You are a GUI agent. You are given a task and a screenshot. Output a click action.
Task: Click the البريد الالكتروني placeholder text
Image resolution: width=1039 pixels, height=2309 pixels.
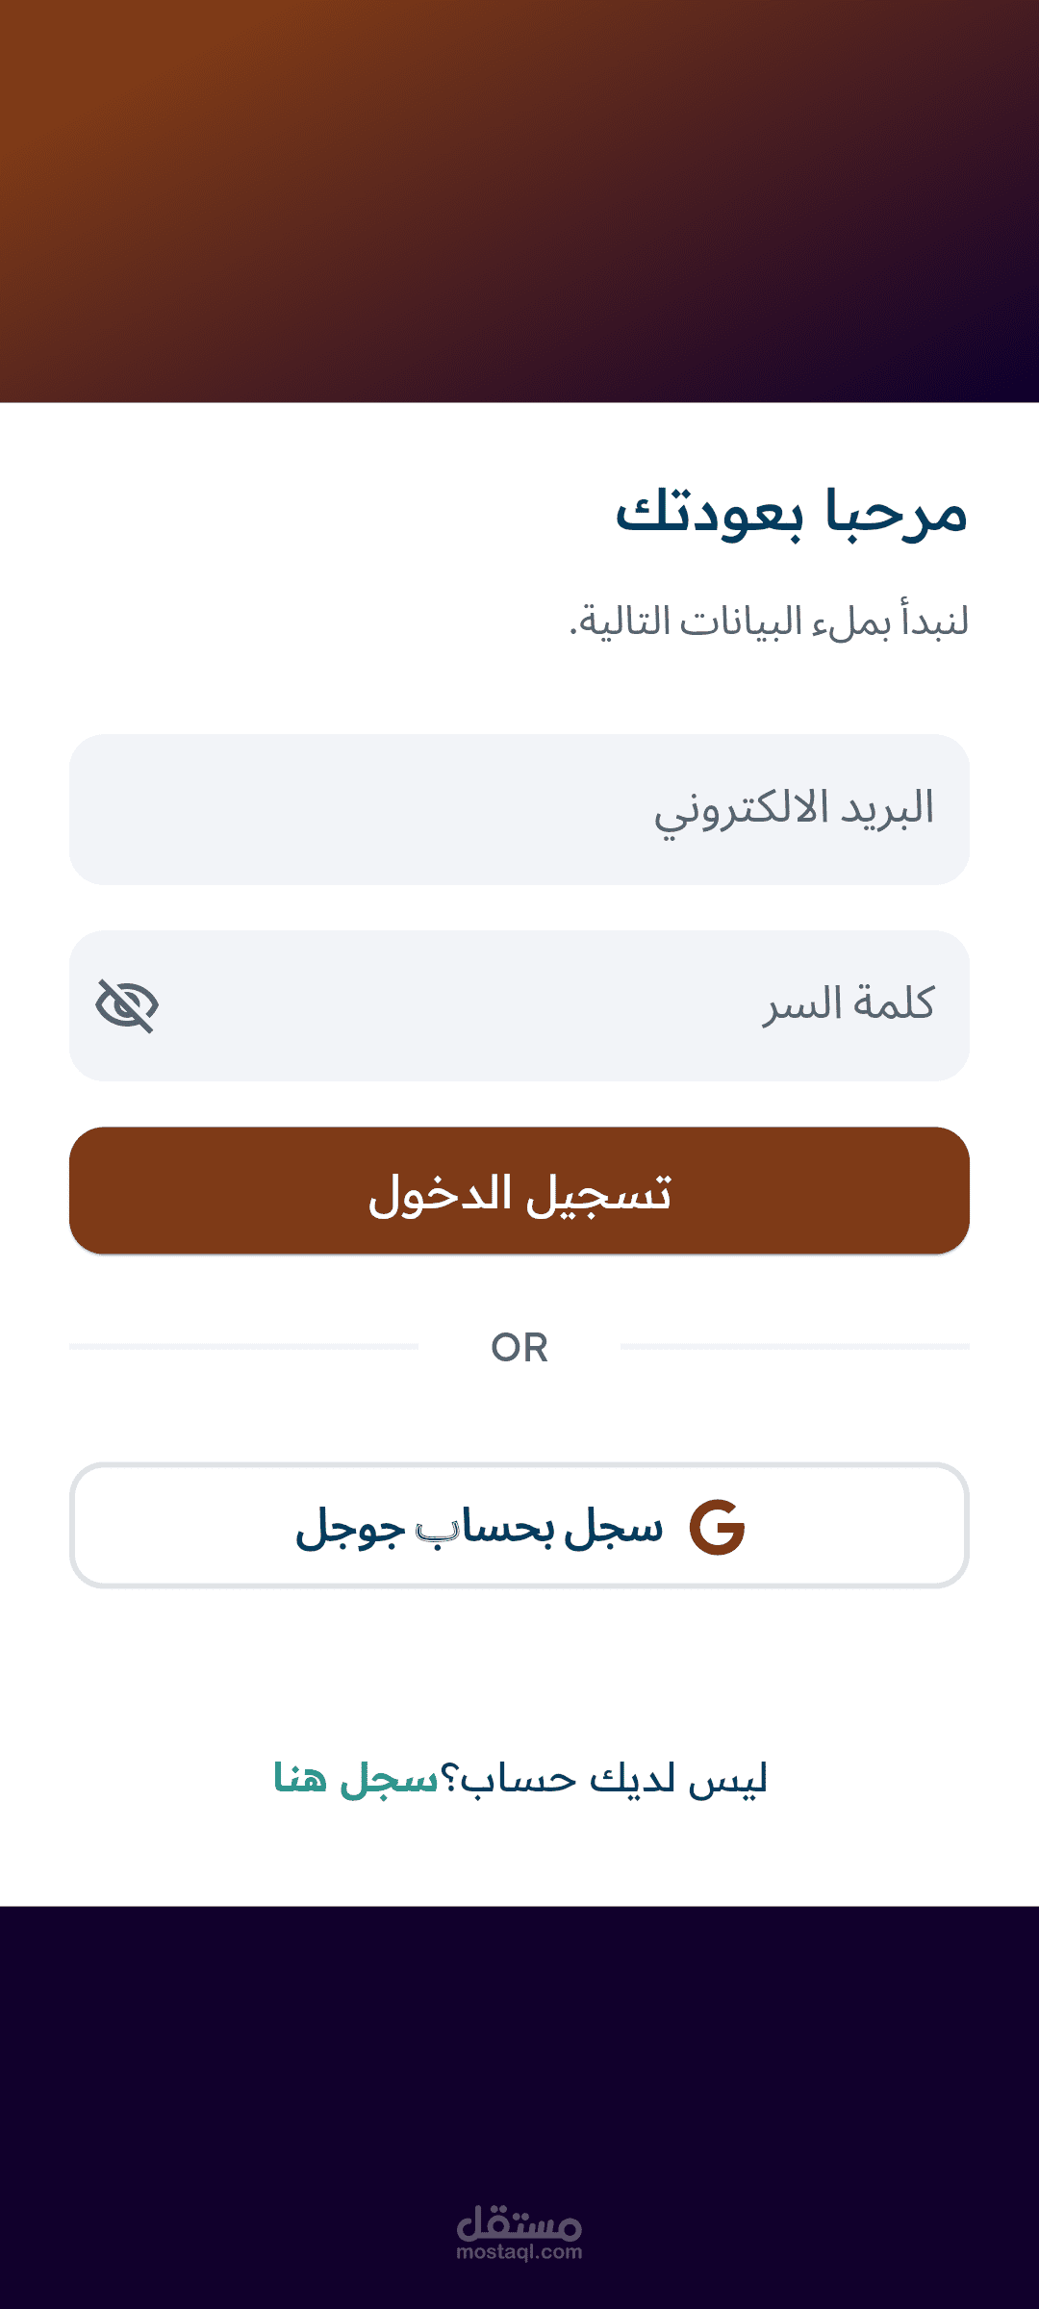pyautogui.click(x=795, y=809)
